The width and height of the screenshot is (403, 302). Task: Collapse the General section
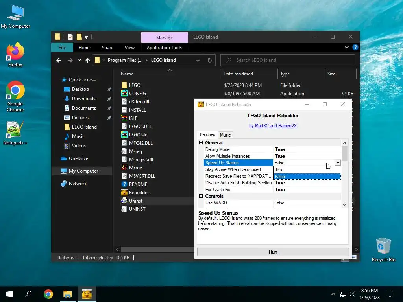tap(201, 142)
